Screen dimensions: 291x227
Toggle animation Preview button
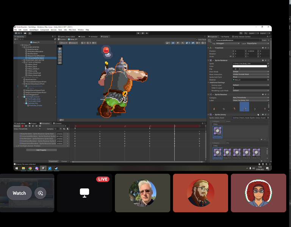pyautogui.click(x=17, y=126)
